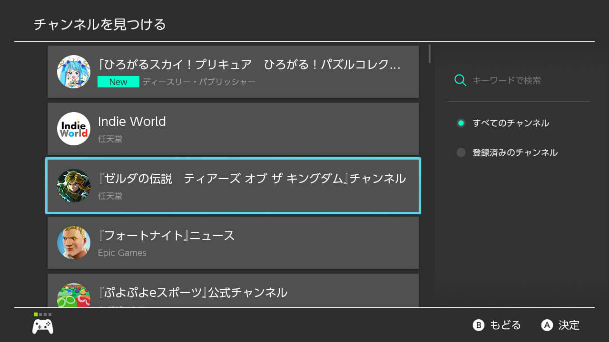Click the Fortnite character avatar
Viewport: 609px width, 342px height.
74,243
